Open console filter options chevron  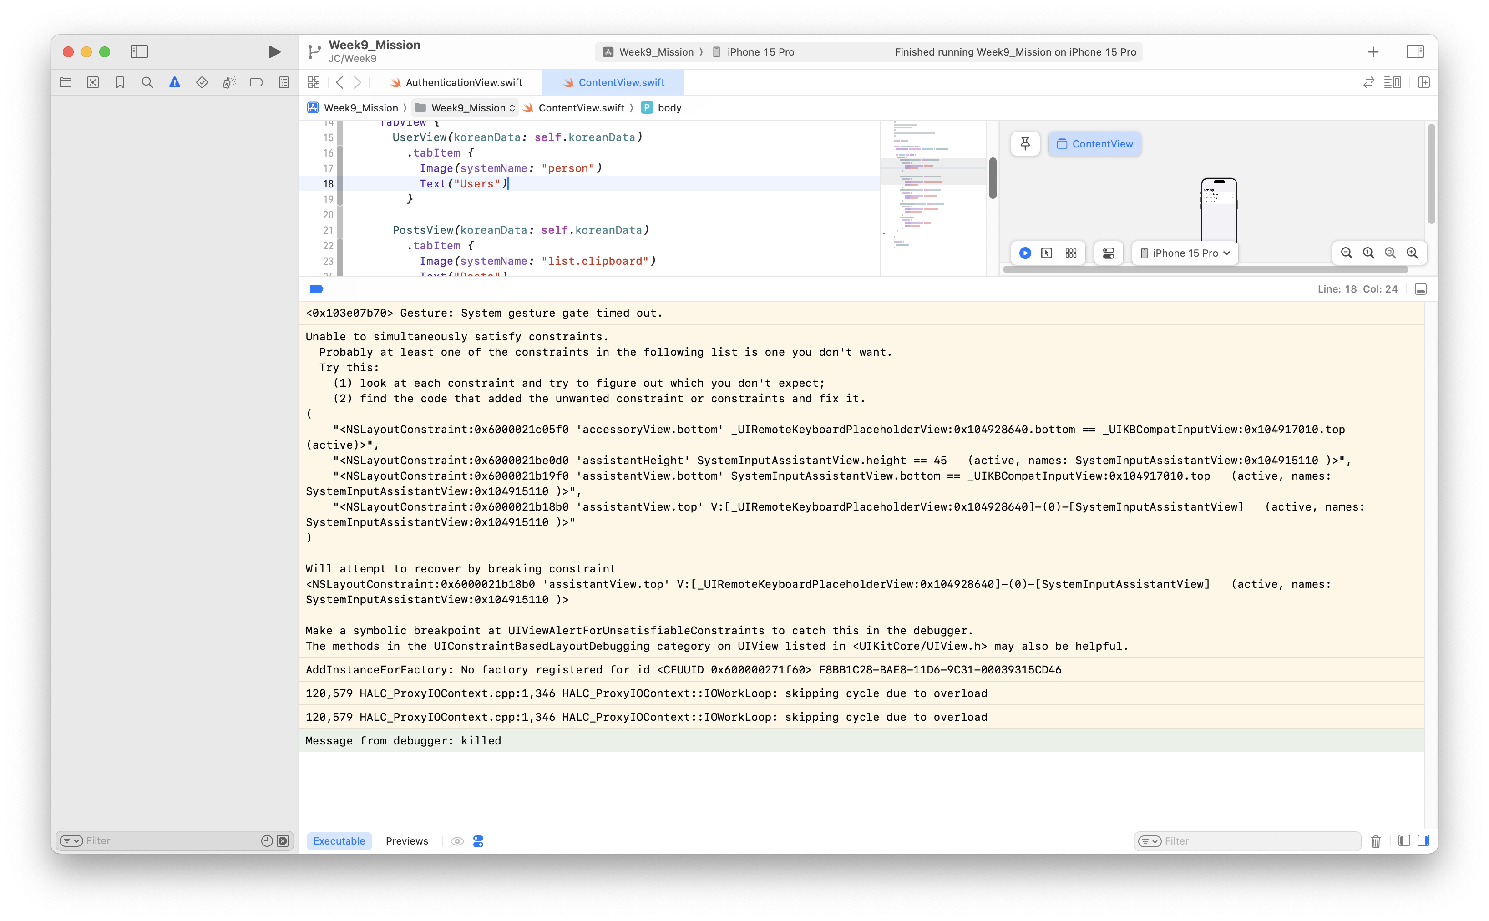[1151, 840]
